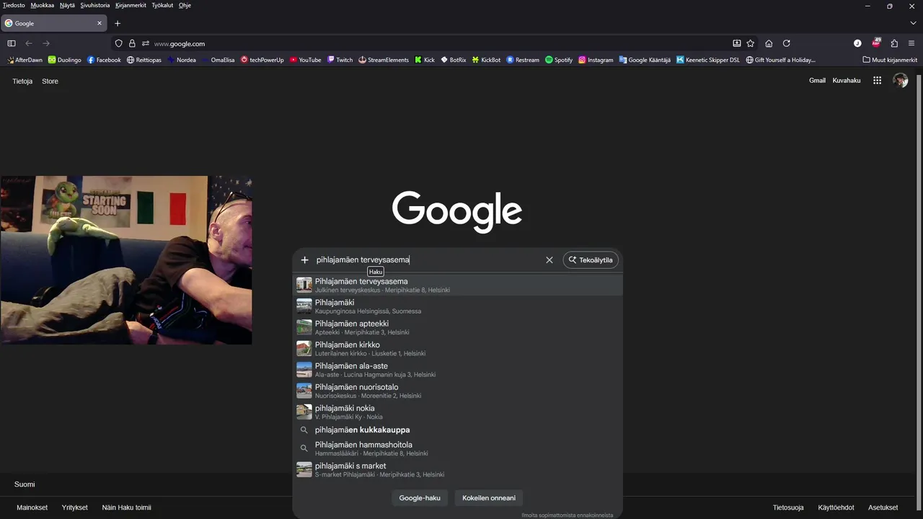Open the Tiedosto menu
The height and width of the screenshot is (519, 923).
point(14,5)
